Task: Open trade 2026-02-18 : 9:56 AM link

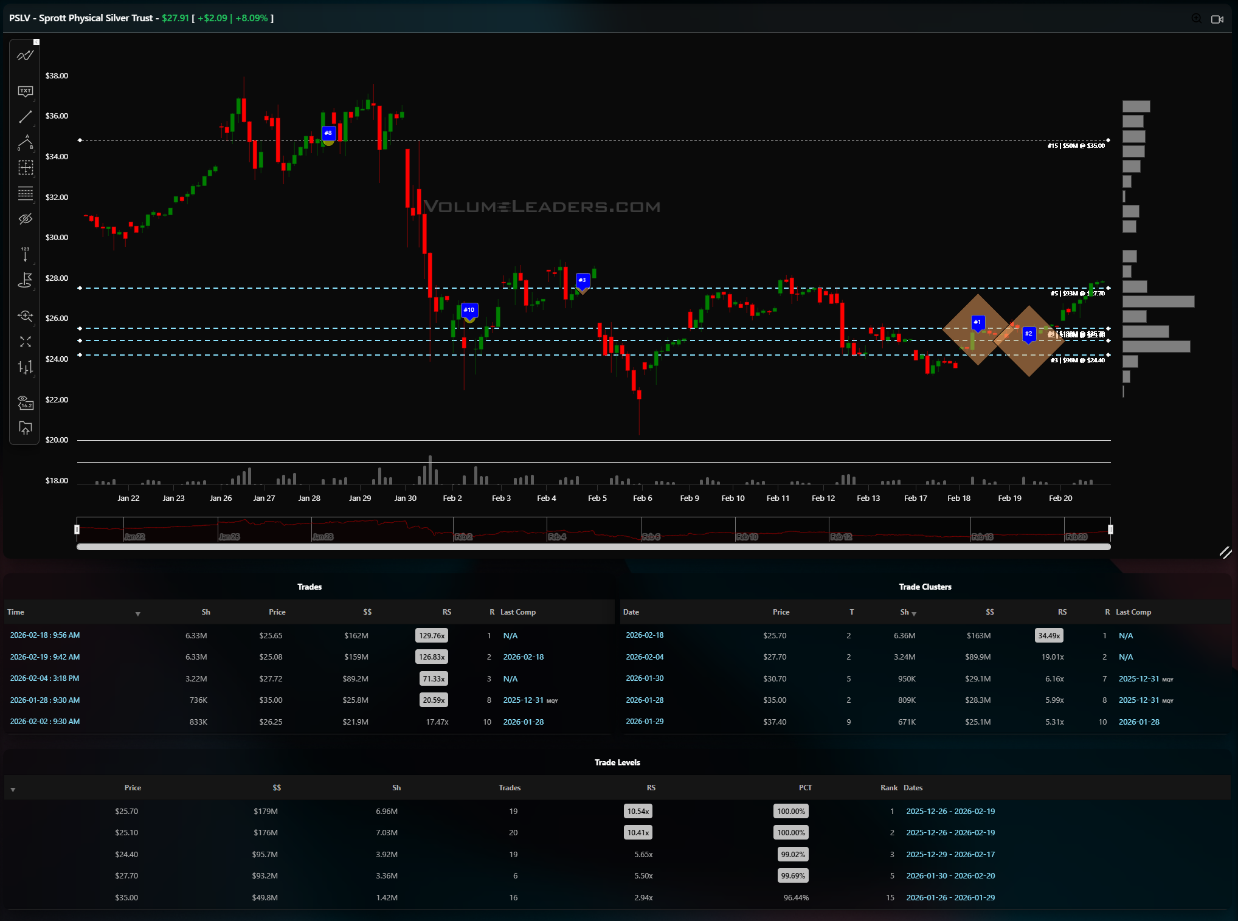Action: click(x=45, y=635)
